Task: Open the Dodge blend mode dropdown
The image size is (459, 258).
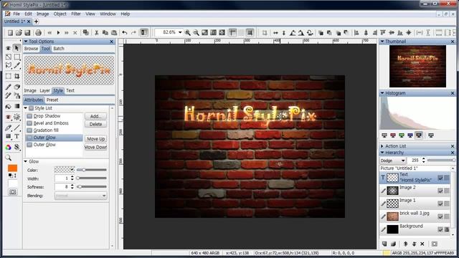Action: [x=392, y=161]
